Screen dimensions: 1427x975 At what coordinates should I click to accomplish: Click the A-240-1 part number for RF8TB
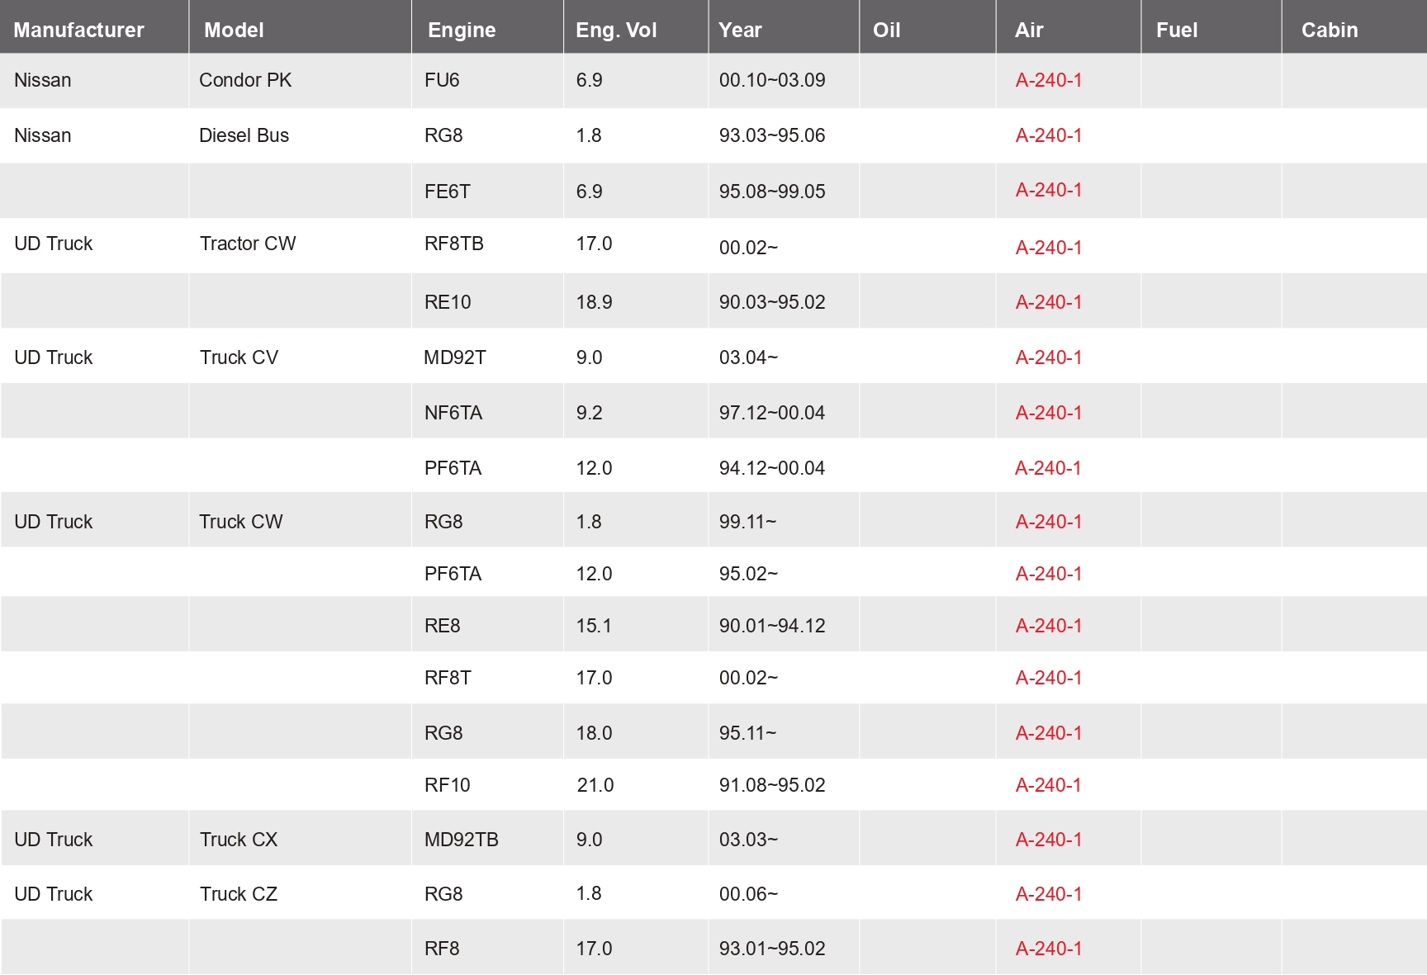click(x=1049, y=248)
